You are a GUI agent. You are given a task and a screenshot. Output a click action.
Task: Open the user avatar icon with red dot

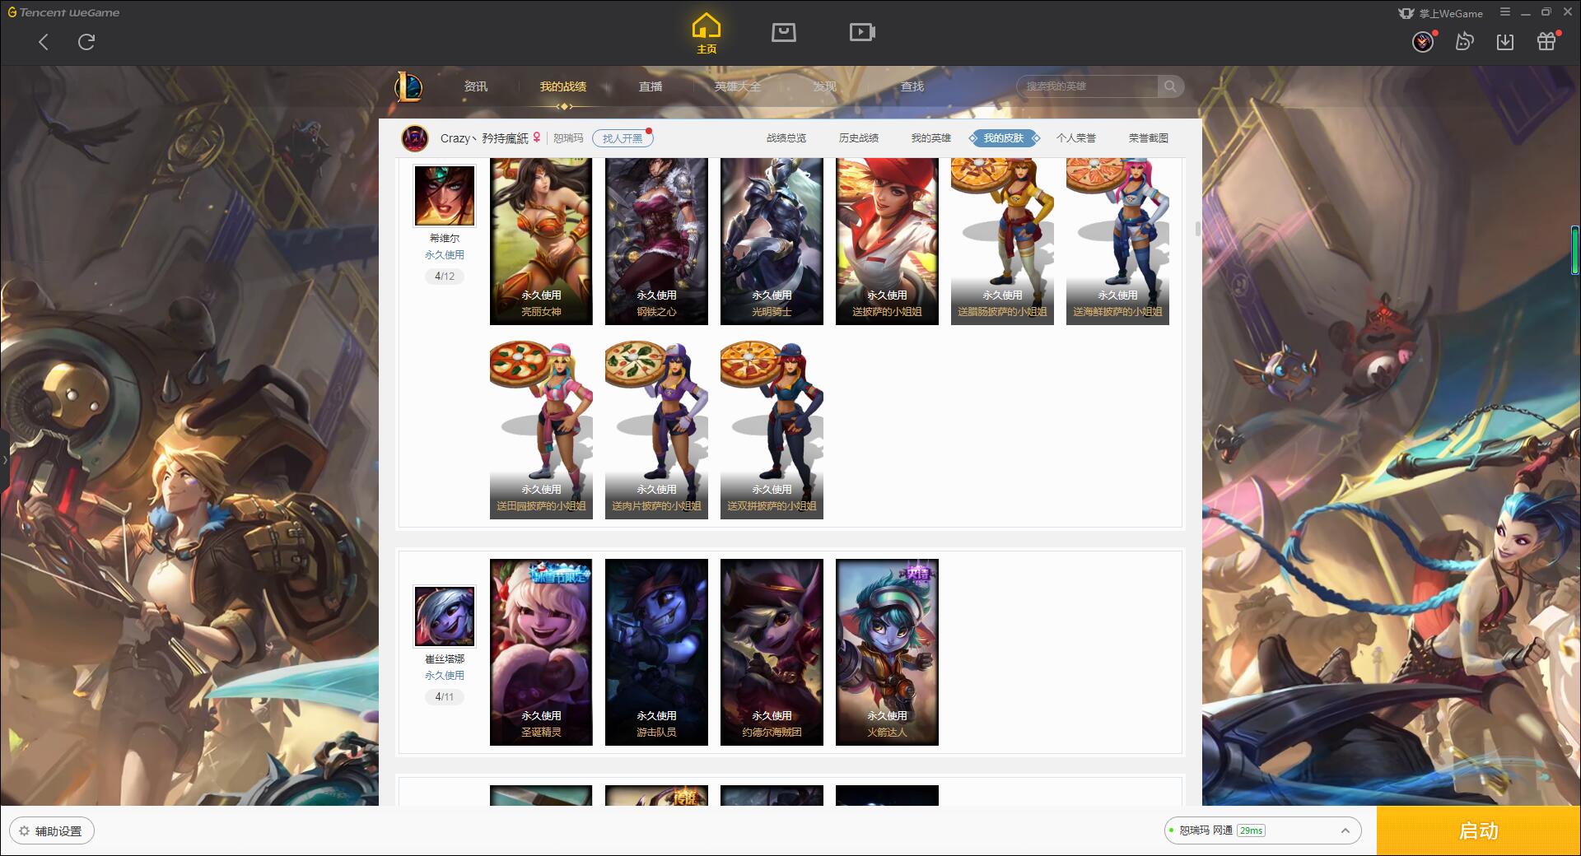tap(1423, 42)
